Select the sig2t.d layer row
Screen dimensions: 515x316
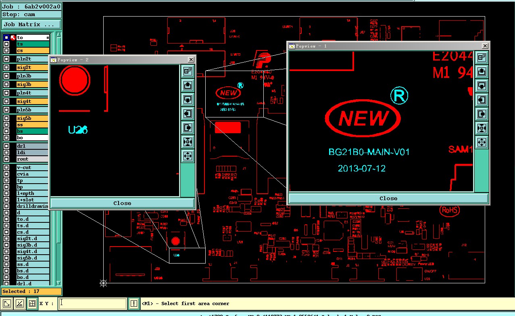click(32, 239)
